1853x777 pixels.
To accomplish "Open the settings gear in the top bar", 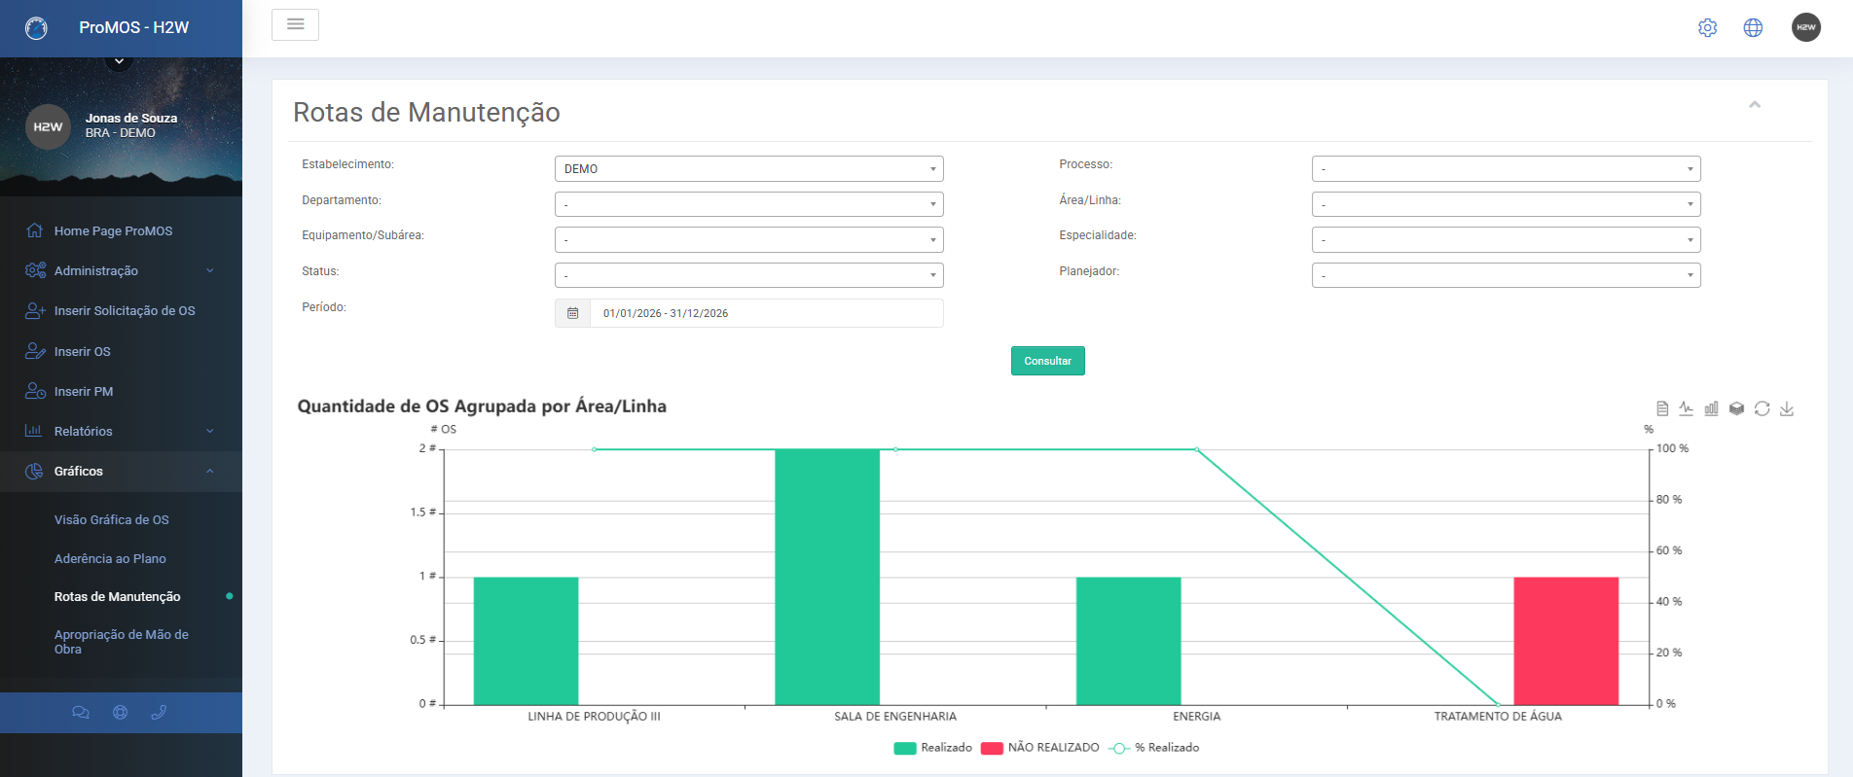I will pyautogui.click(x=1707, y=28).
